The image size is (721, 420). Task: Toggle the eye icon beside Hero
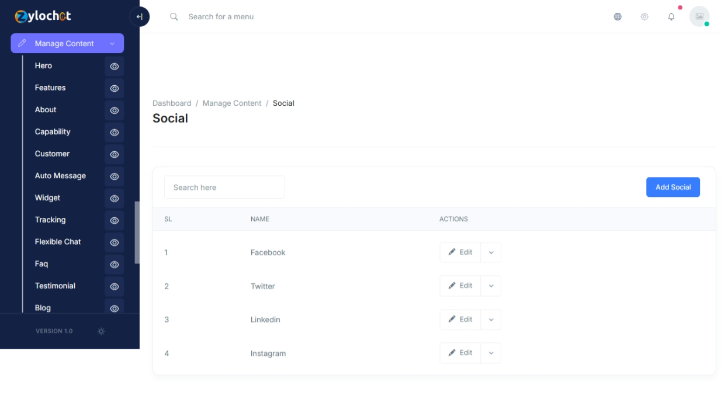115,67
